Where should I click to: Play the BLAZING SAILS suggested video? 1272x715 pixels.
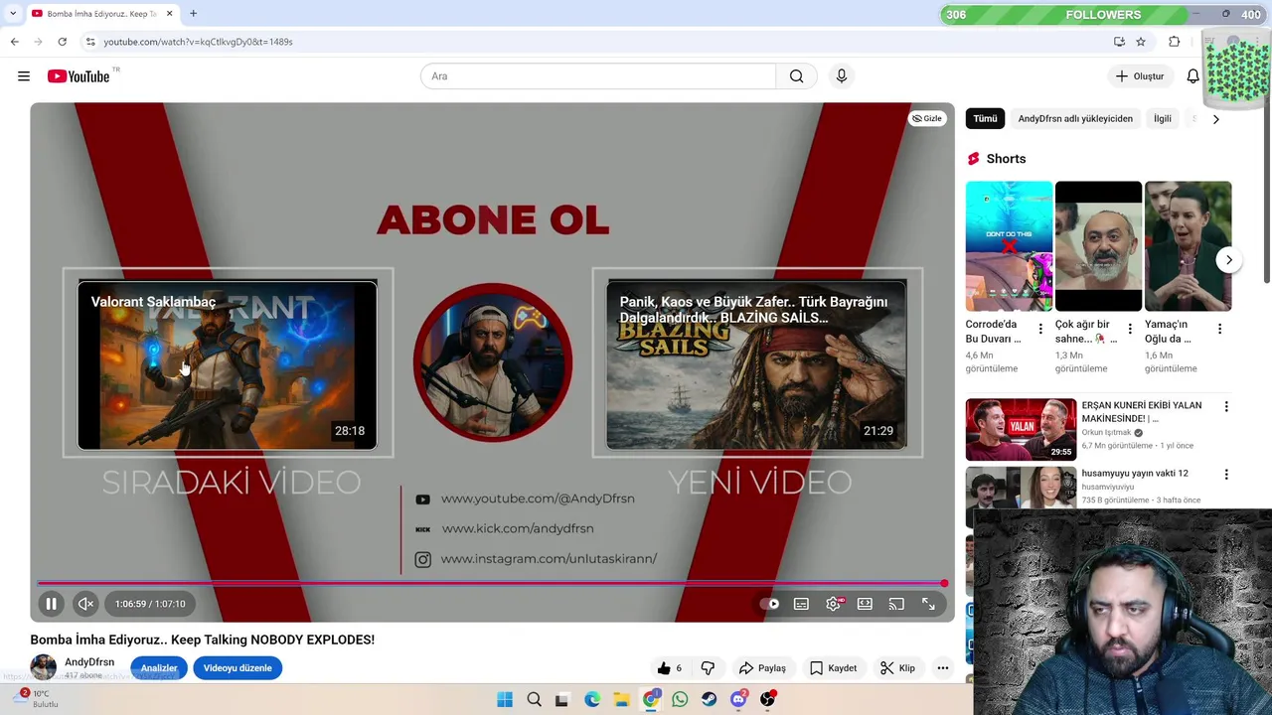click(x=756, y=364)
